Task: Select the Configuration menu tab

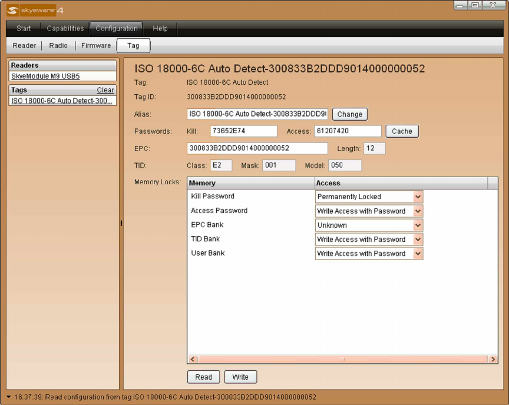Action: pos(117,28)
